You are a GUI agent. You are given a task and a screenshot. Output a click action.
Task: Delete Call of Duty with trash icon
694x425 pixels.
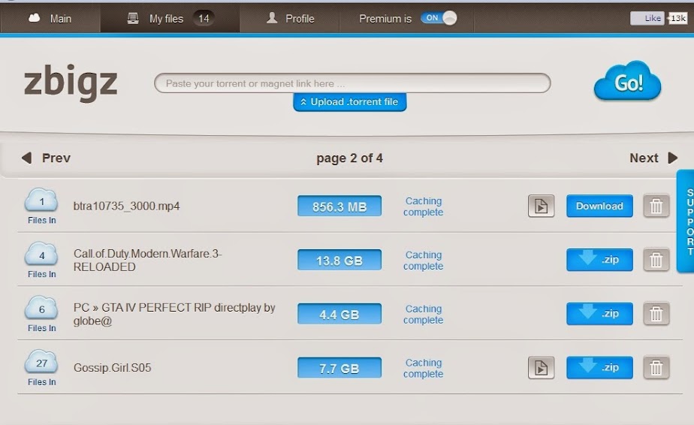point(656,260)
